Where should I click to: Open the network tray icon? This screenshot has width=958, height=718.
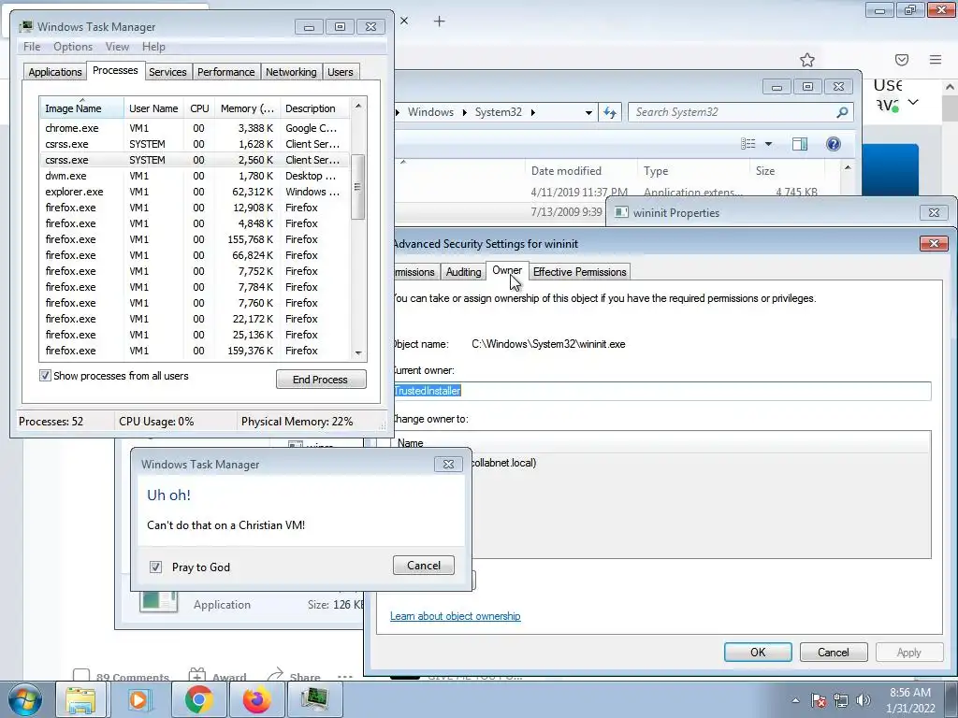pos(841,700)
